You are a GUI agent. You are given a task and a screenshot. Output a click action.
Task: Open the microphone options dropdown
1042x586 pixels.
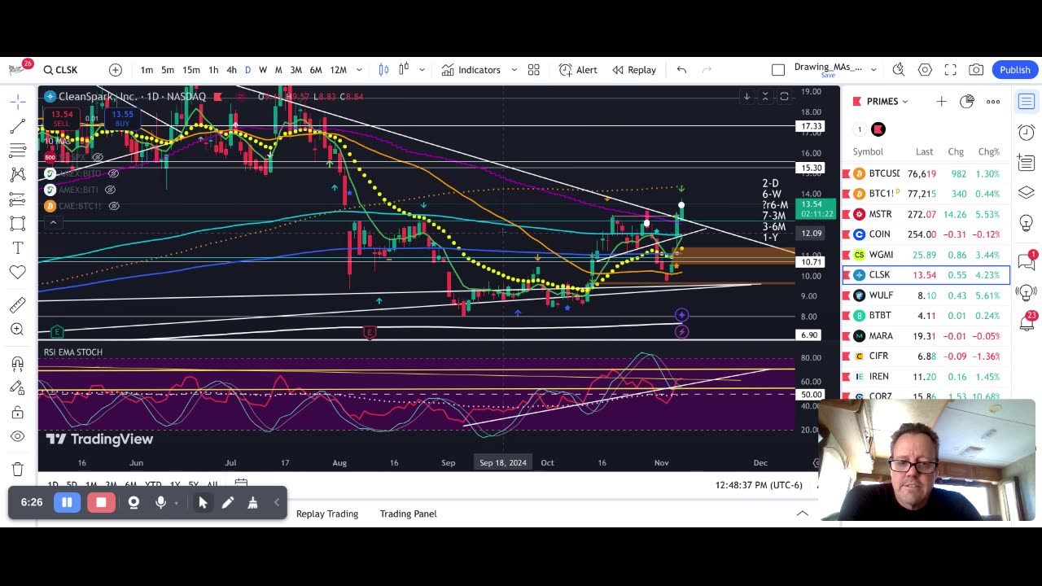[176, 503]
